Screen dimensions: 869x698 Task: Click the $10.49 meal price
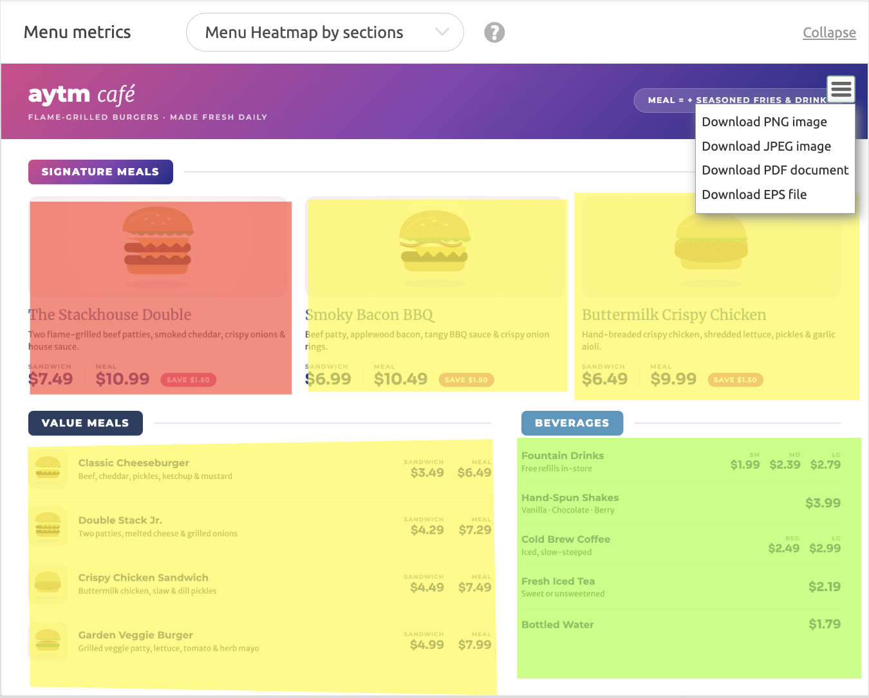400,379
